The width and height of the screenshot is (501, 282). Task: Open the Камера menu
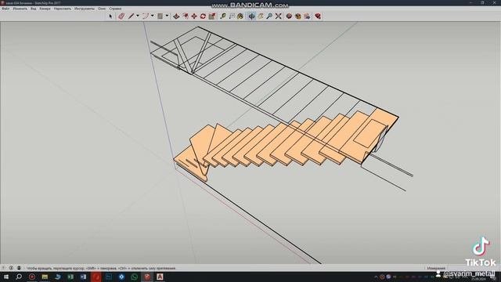click(45, 9)
